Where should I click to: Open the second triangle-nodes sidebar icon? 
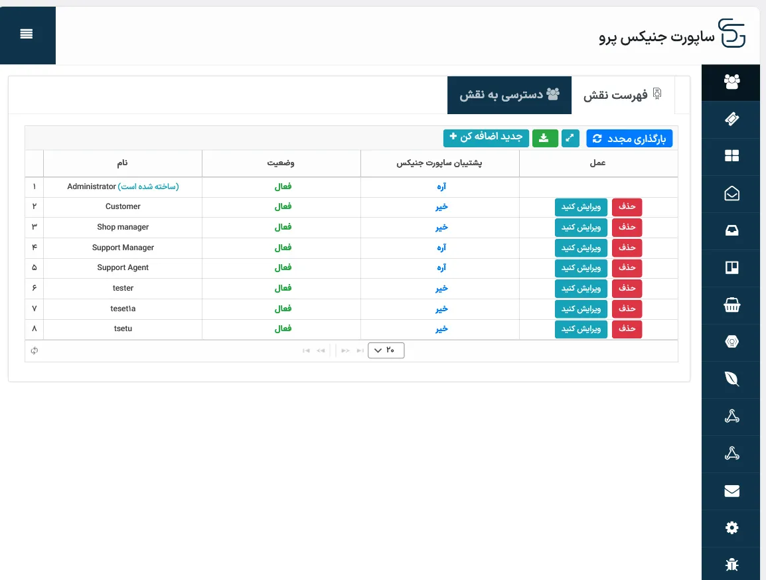pyautogui.click(x=731, y=453)
